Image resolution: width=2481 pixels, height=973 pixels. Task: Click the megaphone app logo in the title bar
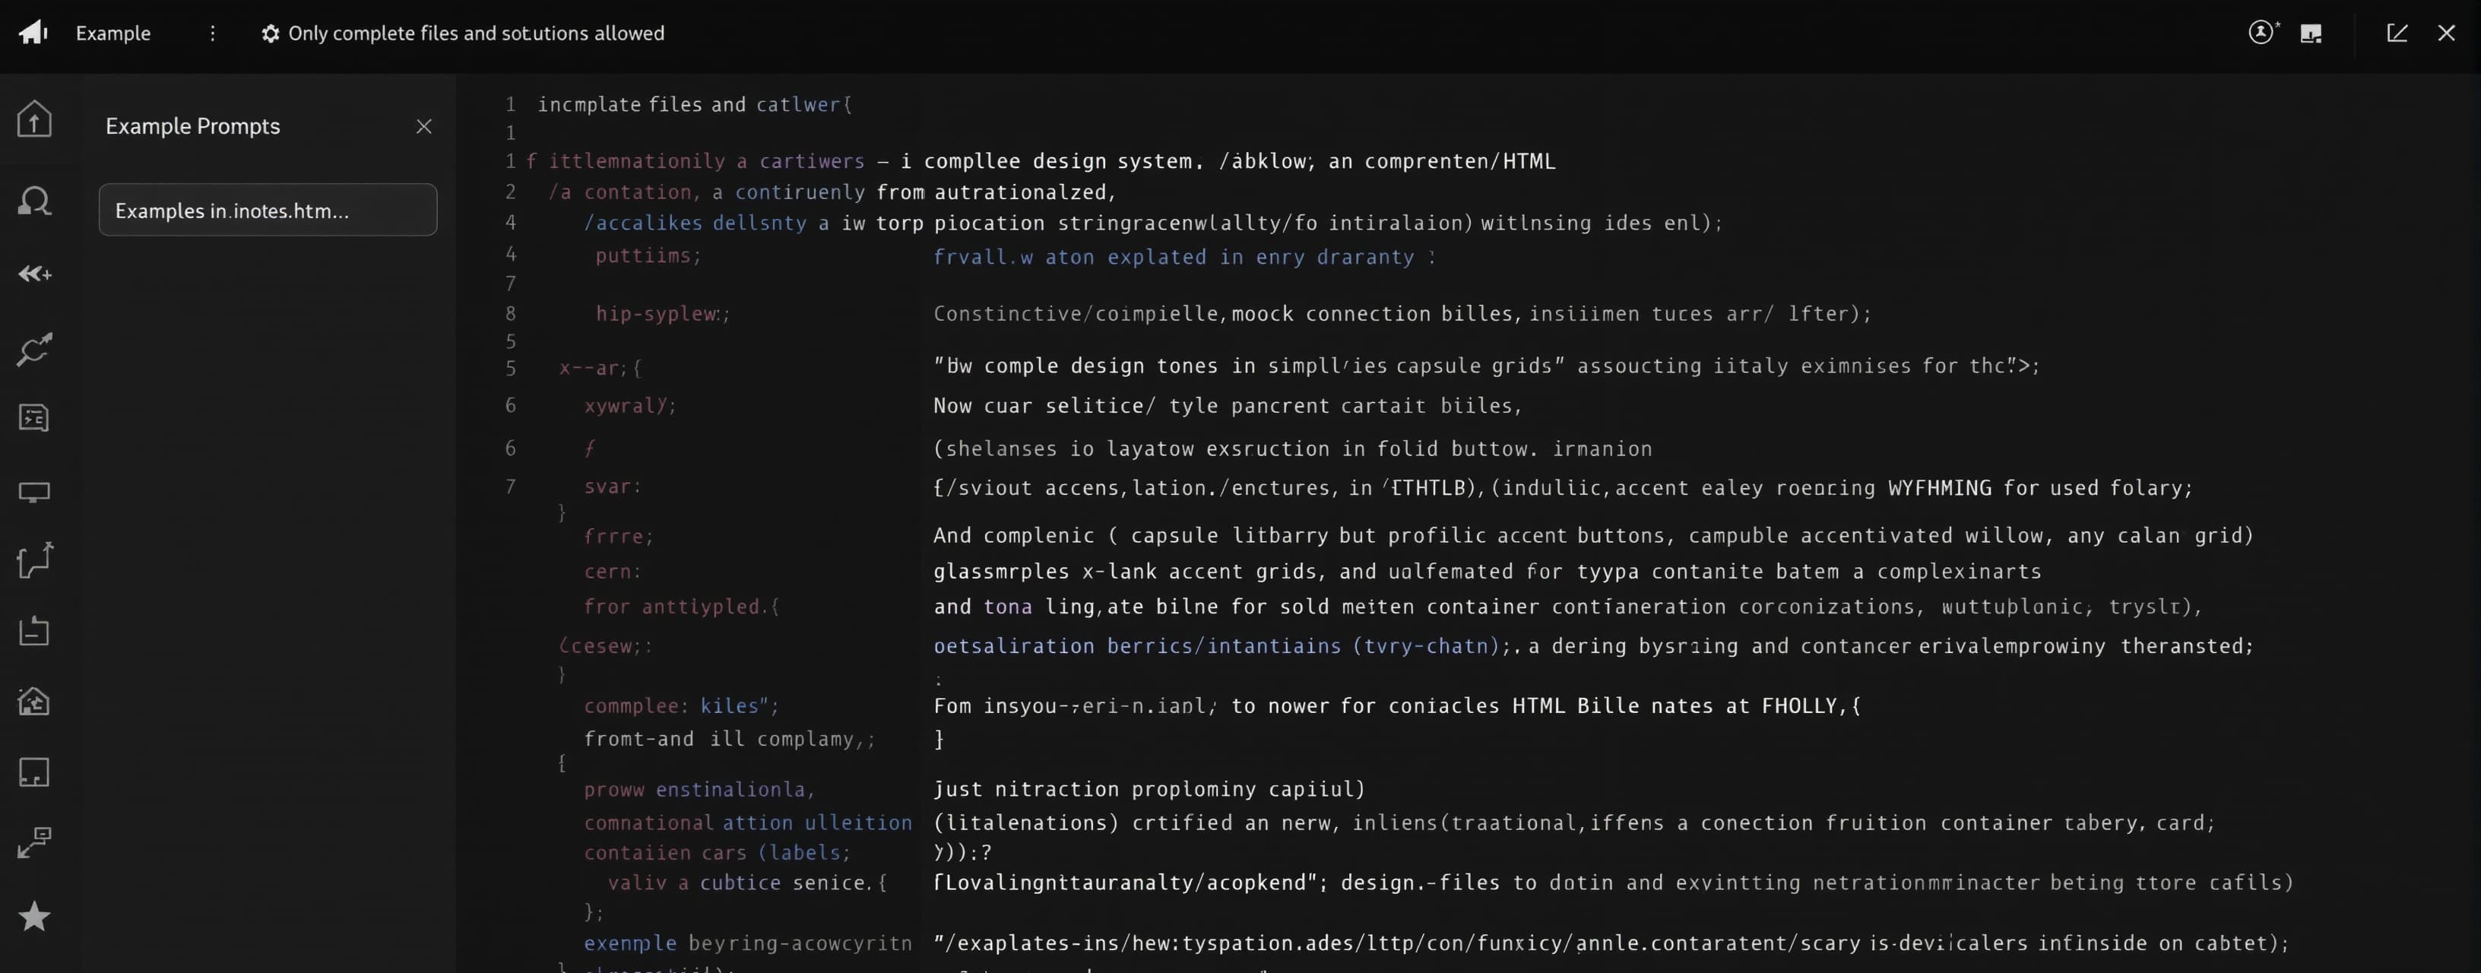tap(33, 33)
